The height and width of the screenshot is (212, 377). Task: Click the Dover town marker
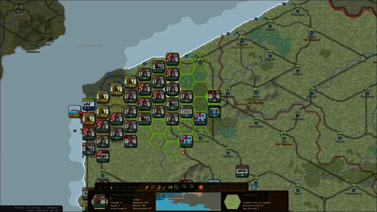[47, 37]
